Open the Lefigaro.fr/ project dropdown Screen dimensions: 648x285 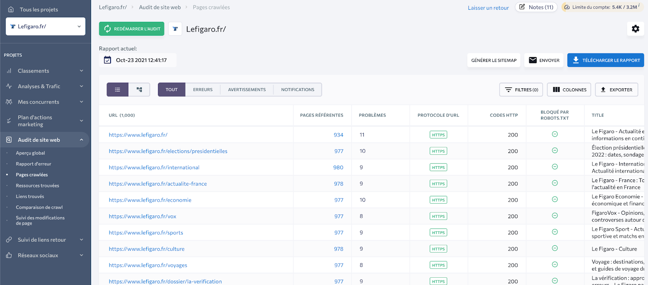[x=45, y=26]
